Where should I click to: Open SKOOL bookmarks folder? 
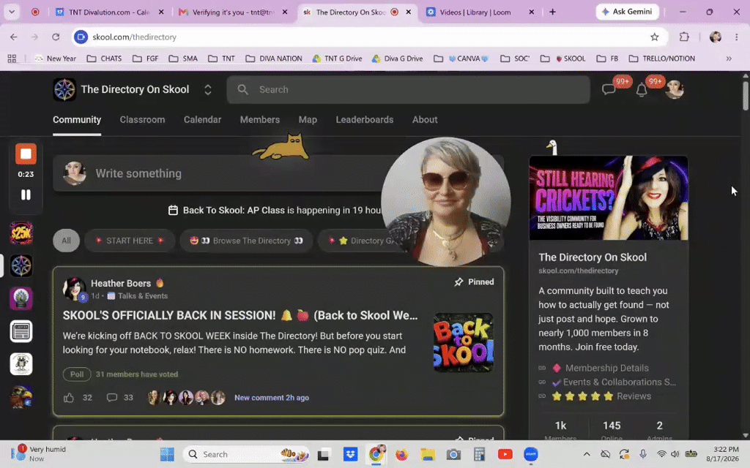(x=563, y=58)
